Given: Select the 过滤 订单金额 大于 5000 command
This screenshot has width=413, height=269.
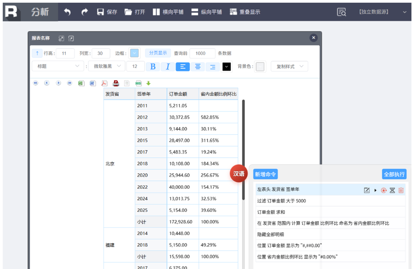Looking at the screenshot, I should point(330,201).
